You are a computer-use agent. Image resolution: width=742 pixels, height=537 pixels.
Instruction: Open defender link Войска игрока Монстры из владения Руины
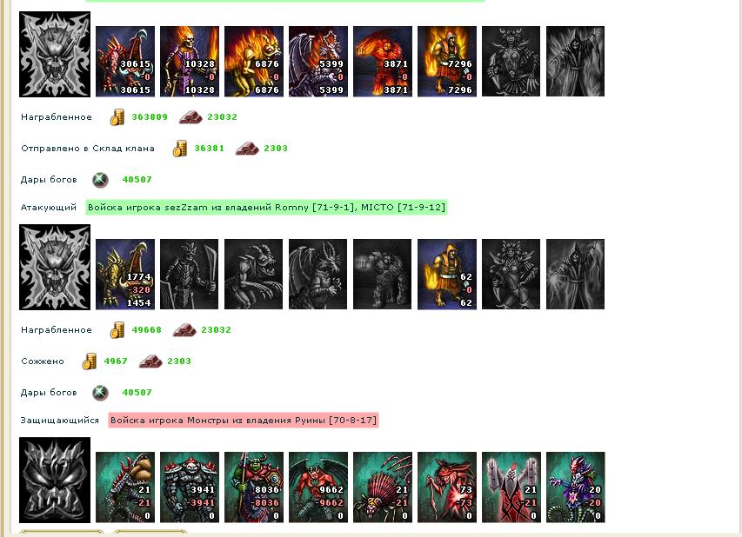(x=244, y=421)
